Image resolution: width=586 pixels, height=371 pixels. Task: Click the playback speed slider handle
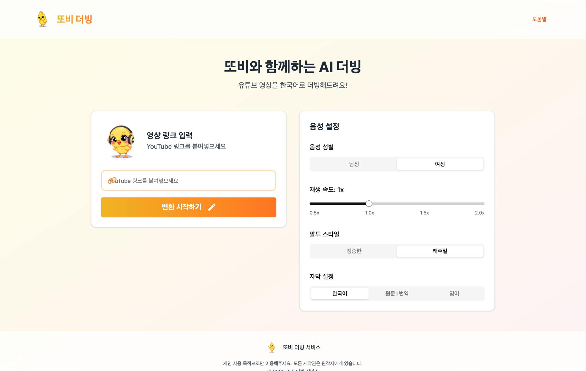369,204
